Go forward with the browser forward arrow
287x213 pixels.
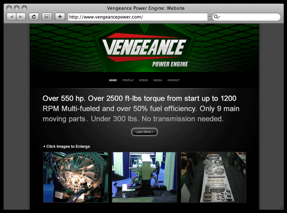coord(21,17)
